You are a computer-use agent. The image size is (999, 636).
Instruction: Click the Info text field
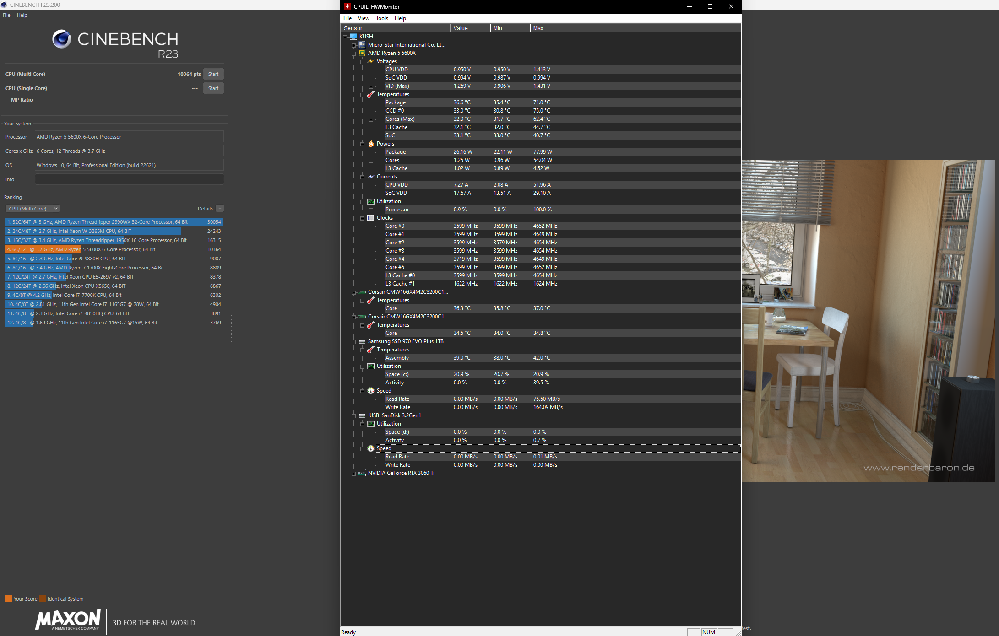tap(129, 179)
